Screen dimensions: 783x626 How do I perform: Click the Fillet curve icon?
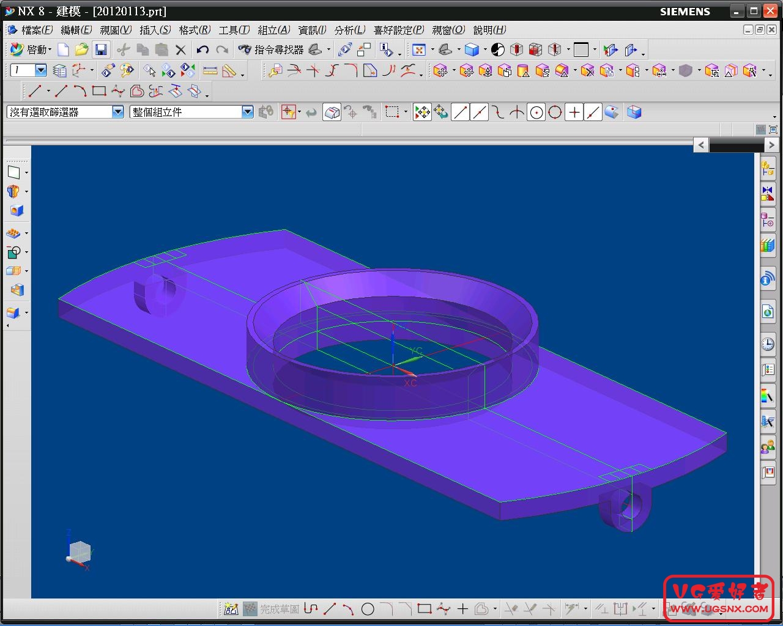point(351,71)
